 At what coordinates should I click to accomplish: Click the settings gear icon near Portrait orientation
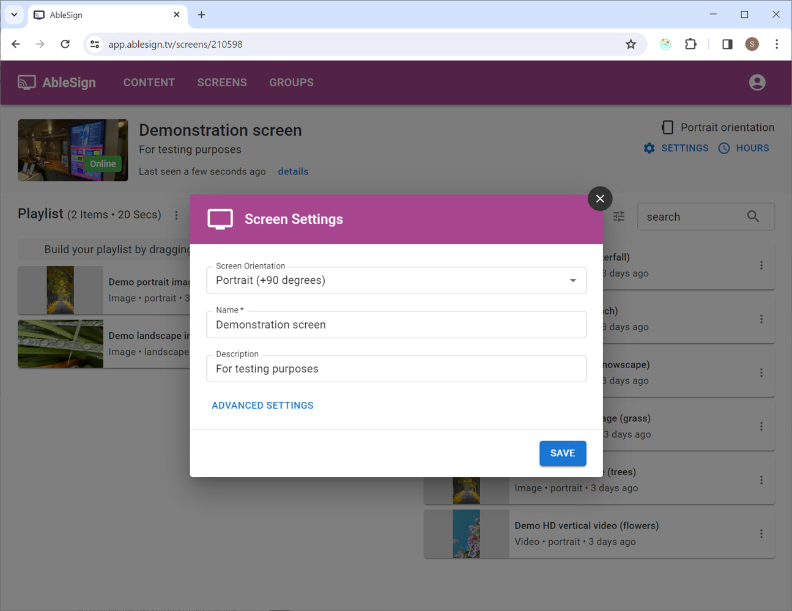649,148
